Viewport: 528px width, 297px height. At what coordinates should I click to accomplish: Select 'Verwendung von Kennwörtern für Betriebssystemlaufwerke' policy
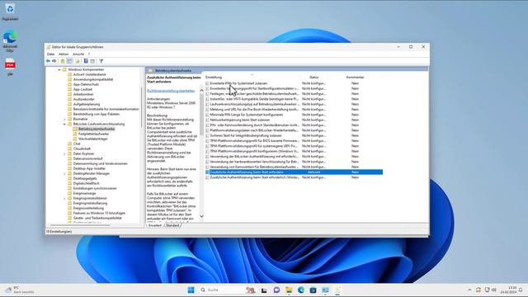coord(254,167)
